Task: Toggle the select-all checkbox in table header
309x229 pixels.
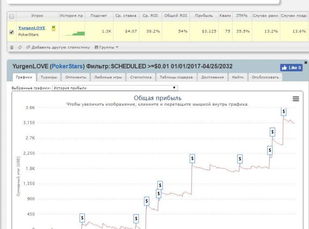Action: click(12, 16)
